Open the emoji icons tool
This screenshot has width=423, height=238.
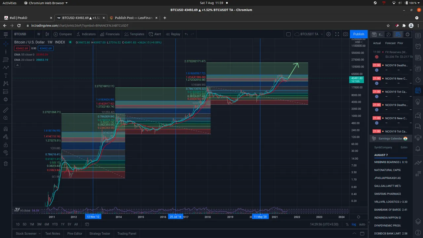[x=6, y=99]
